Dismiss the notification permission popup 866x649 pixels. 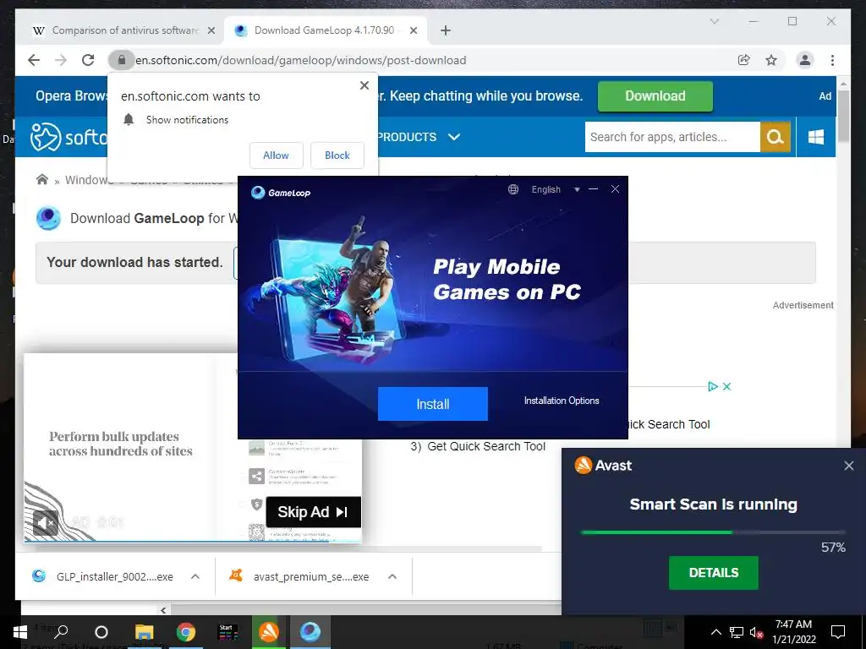[364, 85]
